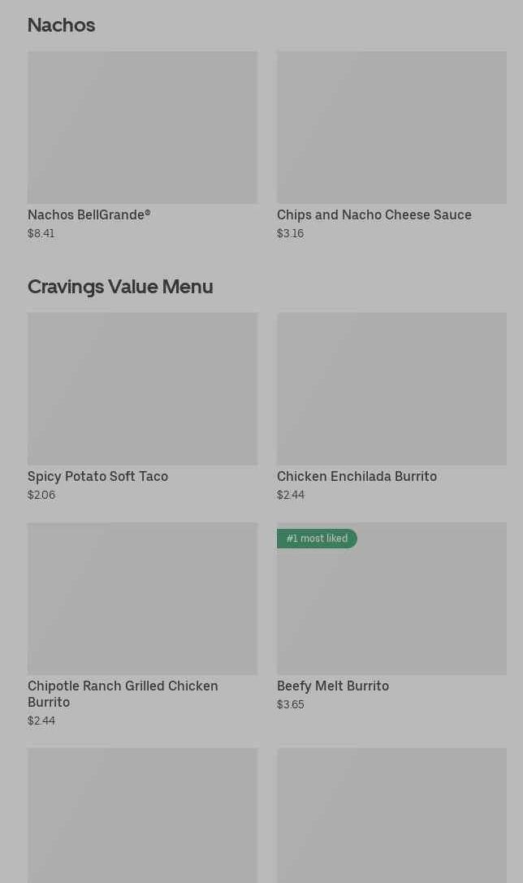The height and width of the screenshot is (883, 523).
Task: Tap the Chipotle Ranch Grilled Chicken Burrito photo
Action: [142, 599]
